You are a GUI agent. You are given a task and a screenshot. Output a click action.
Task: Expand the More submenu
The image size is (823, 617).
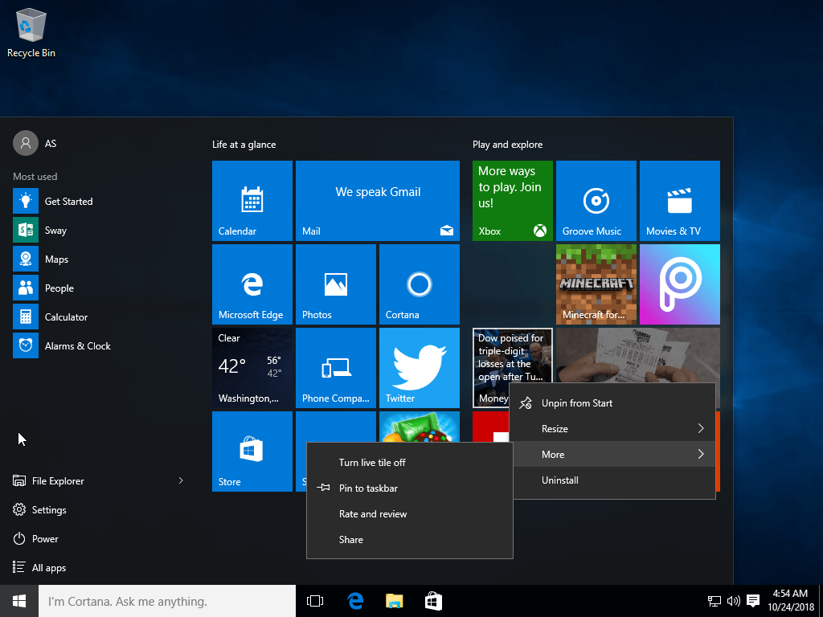coord(612,455)
